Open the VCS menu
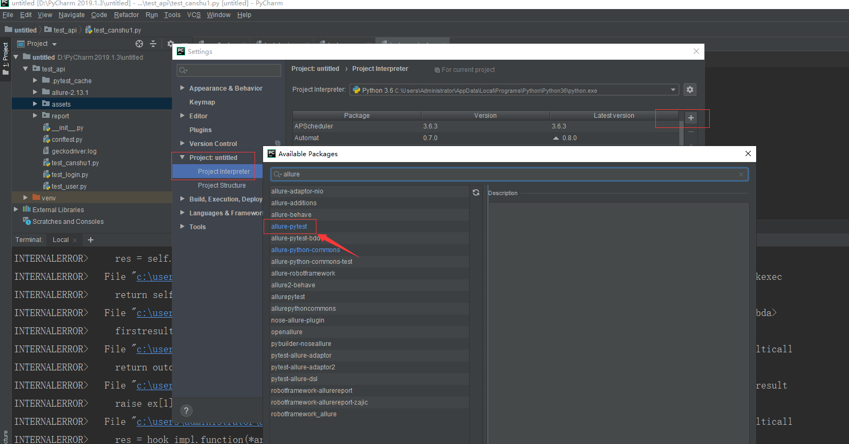The width and height of the screenshot is (849, 444). (194, 15)
